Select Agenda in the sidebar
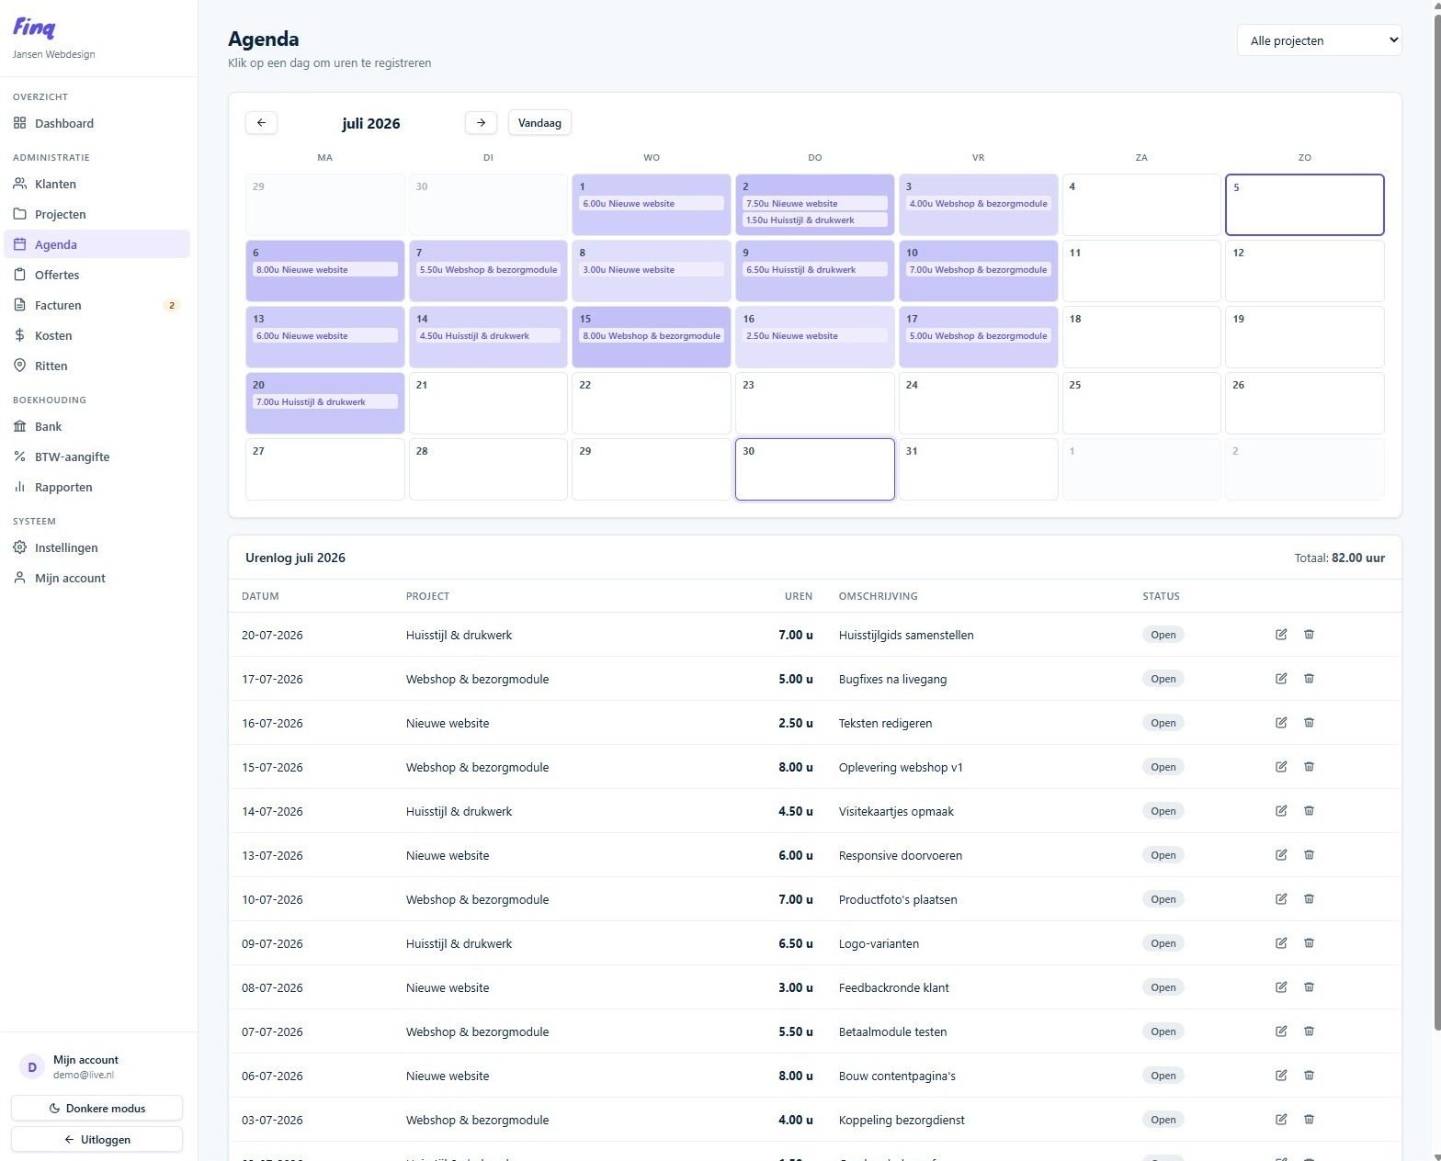The image size is (1441, 1161). click(x=96, y=244)
